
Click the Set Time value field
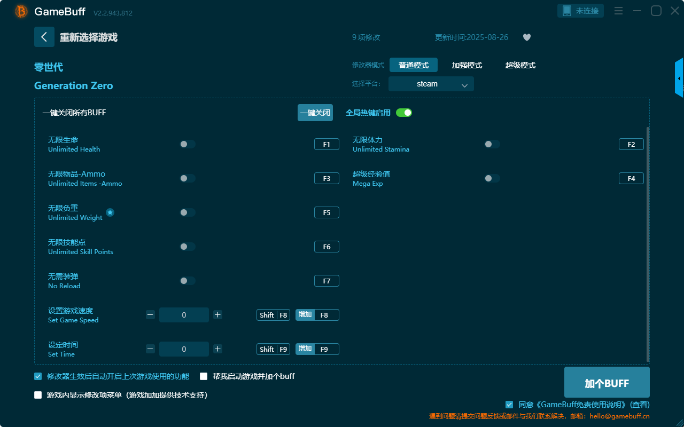[184, 349]
